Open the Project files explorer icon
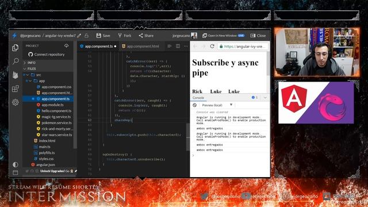368x207 pixels. pyautogui.click(x=16, y=48)
